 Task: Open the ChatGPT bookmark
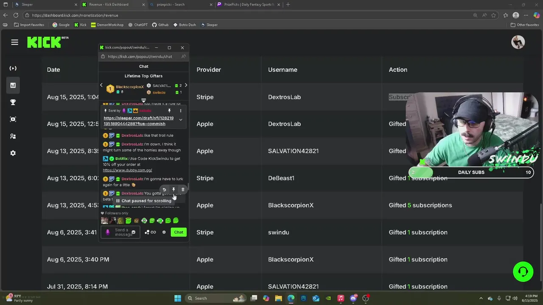[x=138, y=25]
